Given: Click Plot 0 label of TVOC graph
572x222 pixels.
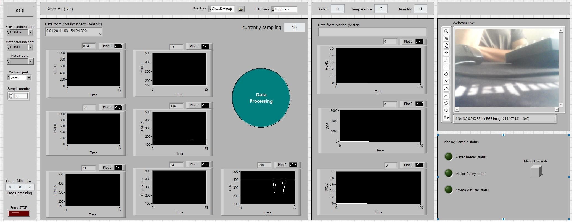Looking at the screenshot, I should (408, 165).
